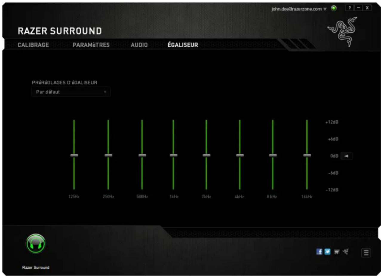Expand the john.doe account menu arrow
The image size is (381, 276).
pyautogui.click(x=325, y=9)
